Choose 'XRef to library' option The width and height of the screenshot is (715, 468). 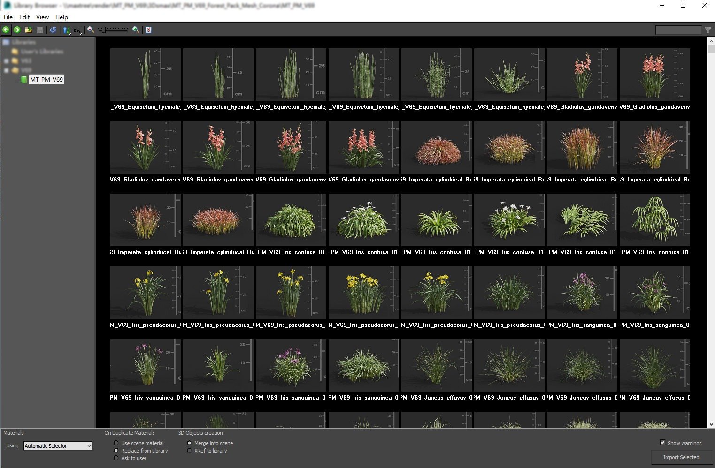(190, 451)
